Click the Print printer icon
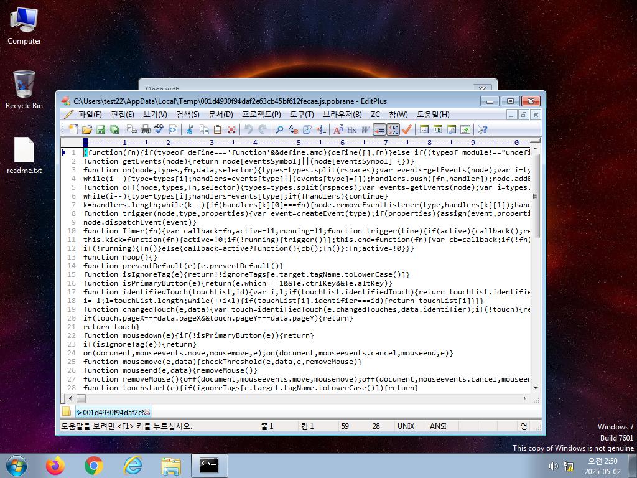 [x=146, y=129]
